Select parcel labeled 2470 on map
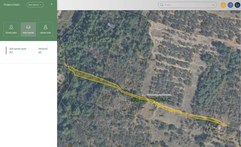Image resolution: width=241 pixels, height=147 pixels. point(180,133)
